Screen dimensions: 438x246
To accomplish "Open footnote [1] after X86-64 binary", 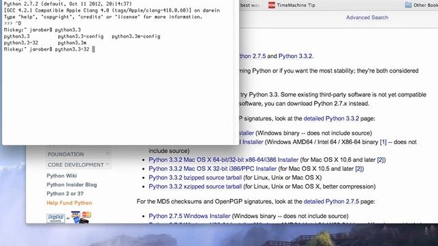I will point(383,142).
